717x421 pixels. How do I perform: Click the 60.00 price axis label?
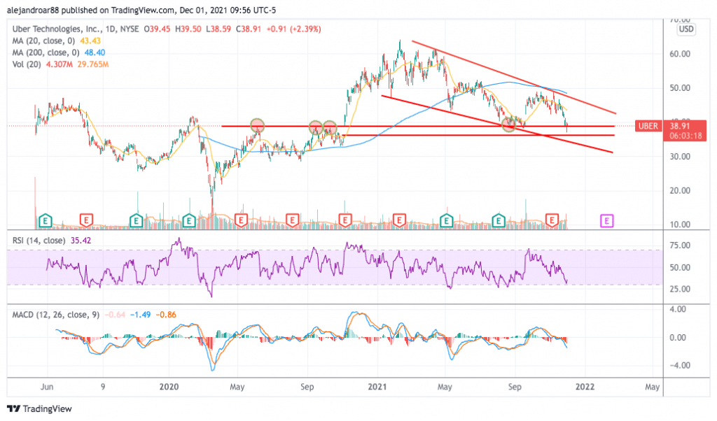click(680, 54)
